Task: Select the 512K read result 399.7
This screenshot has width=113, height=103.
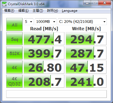Action: click(44, 53)
